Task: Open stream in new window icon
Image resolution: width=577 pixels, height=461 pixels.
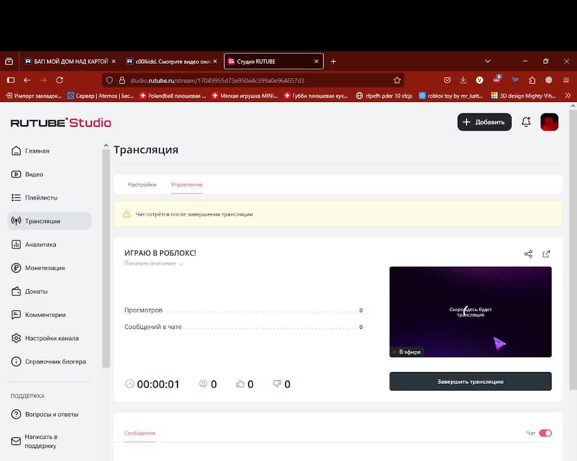Action: [546, 254]
